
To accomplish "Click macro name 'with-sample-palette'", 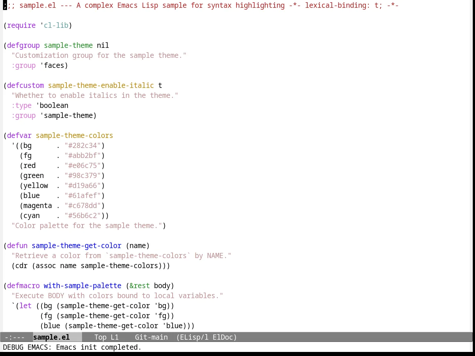I will 82,286.
